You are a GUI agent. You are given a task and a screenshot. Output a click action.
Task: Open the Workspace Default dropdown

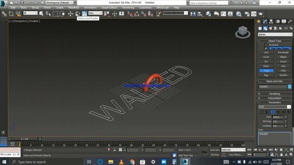(59, 3)
